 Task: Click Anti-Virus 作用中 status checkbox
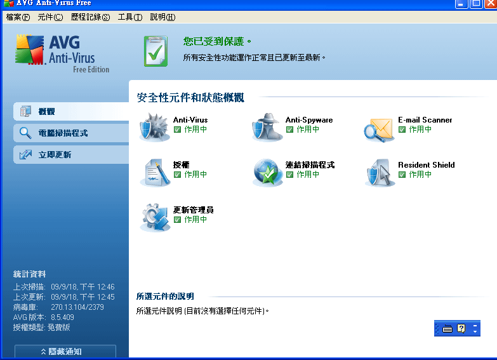[x=178, y=130]
